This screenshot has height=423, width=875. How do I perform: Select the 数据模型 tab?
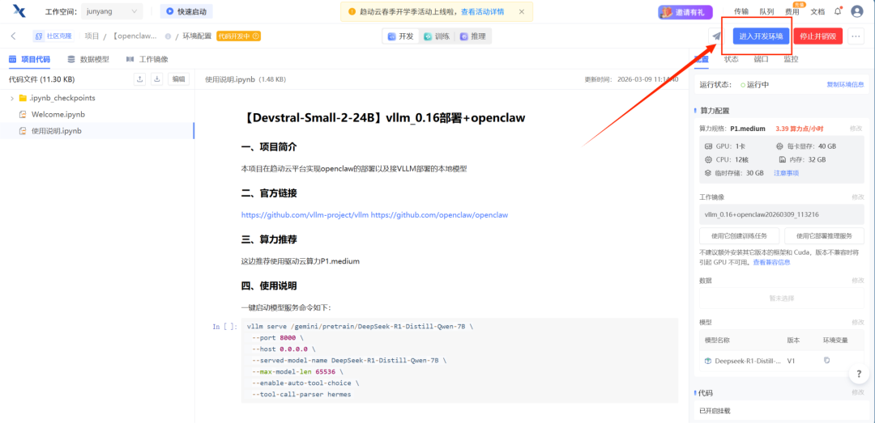pyautogui.click(x=88, y=59)
